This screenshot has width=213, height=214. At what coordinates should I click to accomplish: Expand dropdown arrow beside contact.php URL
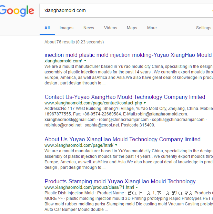(x=145, y=103)
